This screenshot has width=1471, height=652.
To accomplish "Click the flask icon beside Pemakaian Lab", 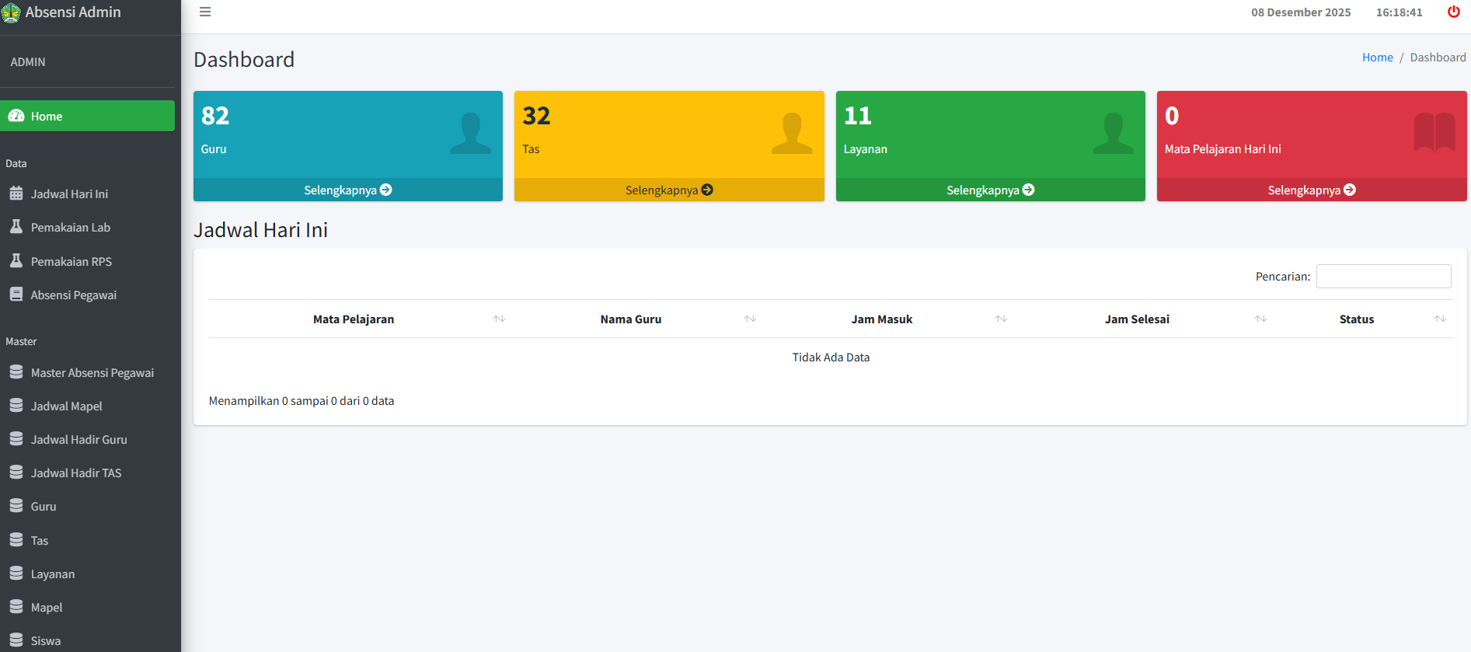I will [x=16, y=227].
